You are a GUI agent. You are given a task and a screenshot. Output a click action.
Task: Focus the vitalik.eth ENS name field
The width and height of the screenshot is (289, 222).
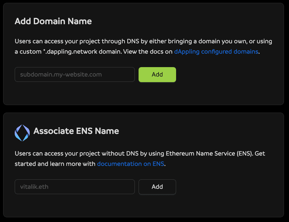(x=75, y=187)
